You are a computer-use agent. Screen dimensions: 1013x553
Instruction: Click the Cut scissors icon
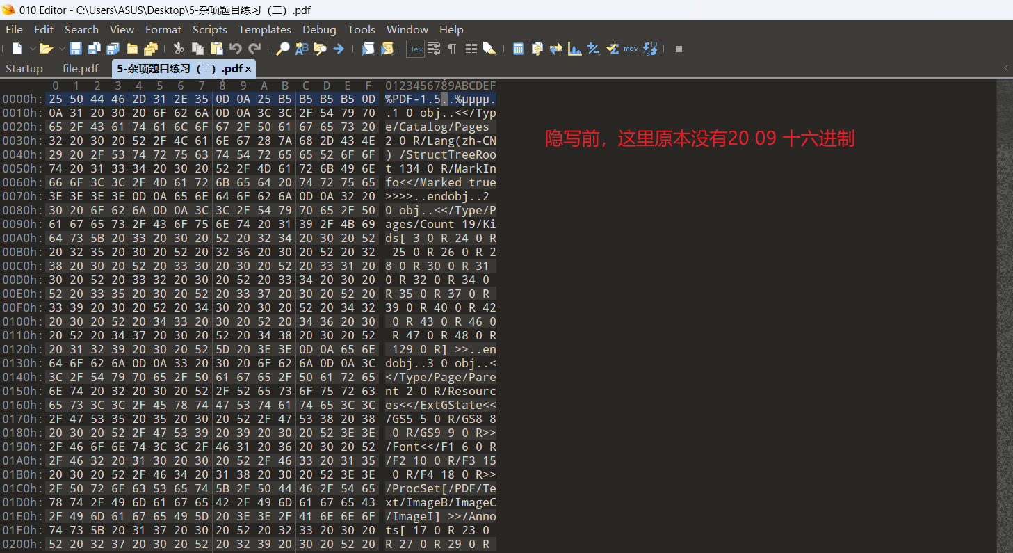179,49
